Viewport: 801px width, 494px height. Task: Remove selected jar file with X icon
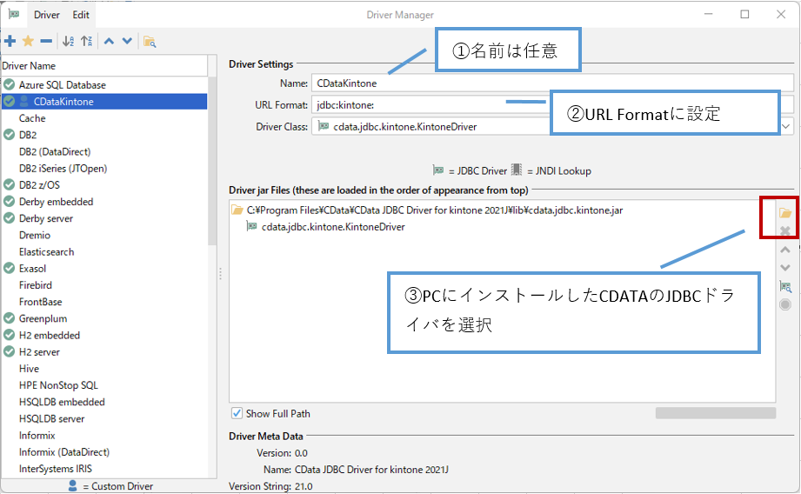(785, 230)
